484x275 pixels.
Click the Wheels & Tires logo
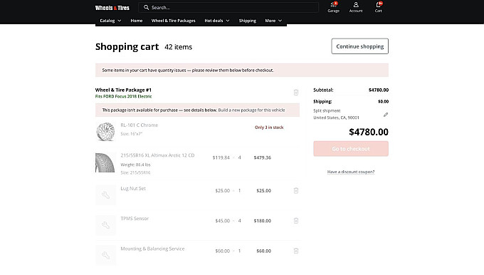[112, 8]
